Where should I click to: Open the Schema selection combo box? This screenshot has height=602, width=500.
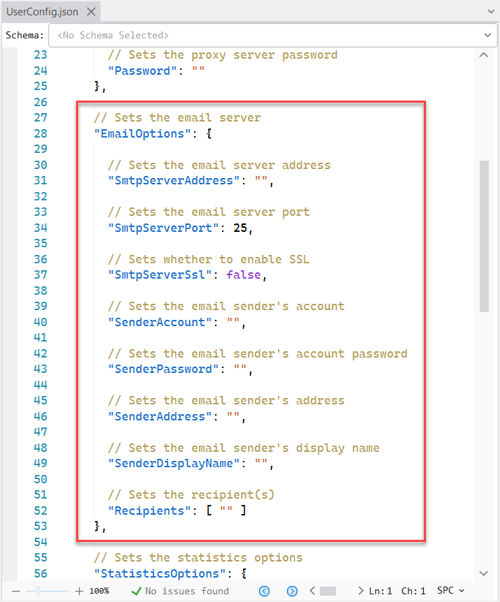pyautogui.click(x=272, y=35)
